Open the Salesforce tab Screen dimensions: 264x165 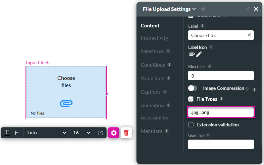tap(152, 51)
